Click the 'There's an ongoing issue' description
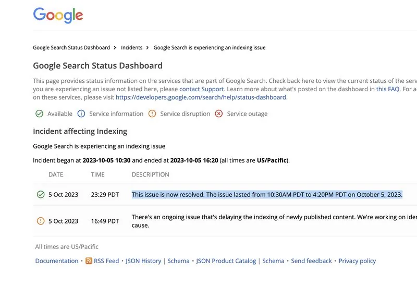417x287 pixels. coord(274,221)
